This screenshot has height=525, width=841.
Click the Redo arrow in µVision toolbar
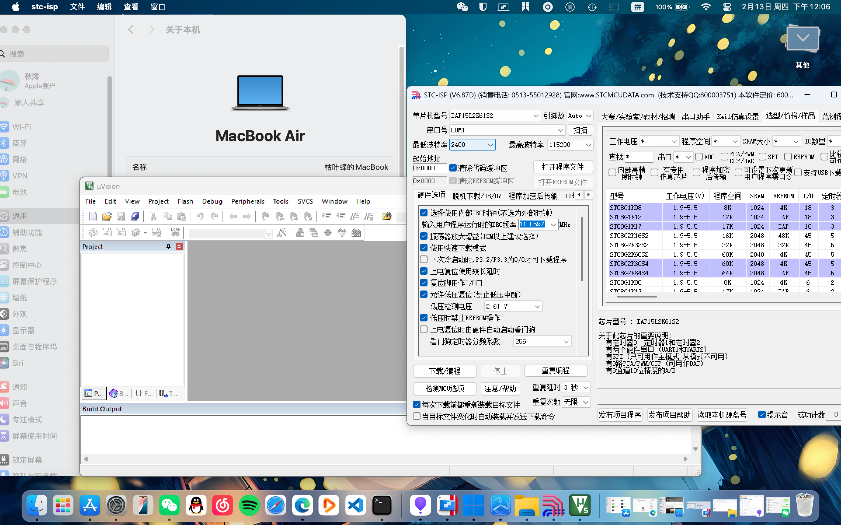pos(214,216)
